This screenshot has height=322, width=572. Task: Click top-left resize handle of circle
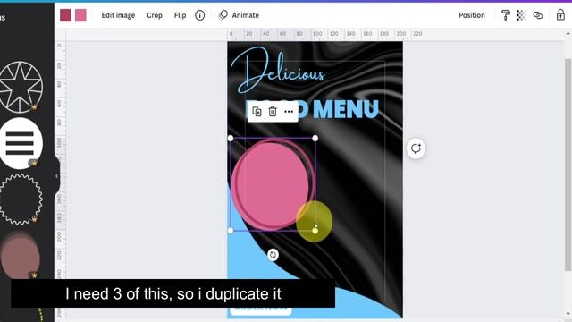pyautogui.click(x=231, y=139)
